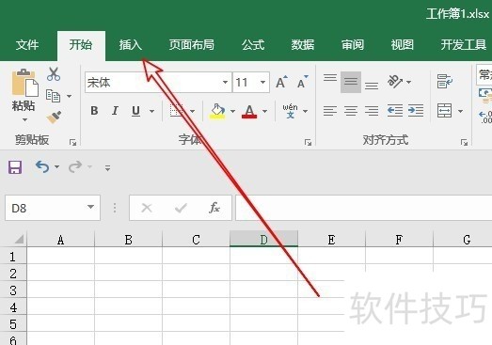Click the Paste clipboard icon
The height and width of the screenshot is (345, 492).
[25, 82]
